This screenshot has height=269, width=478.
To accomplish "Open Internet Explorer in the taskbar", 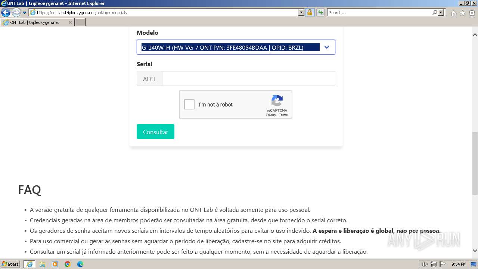I will (x=30, y=264).
